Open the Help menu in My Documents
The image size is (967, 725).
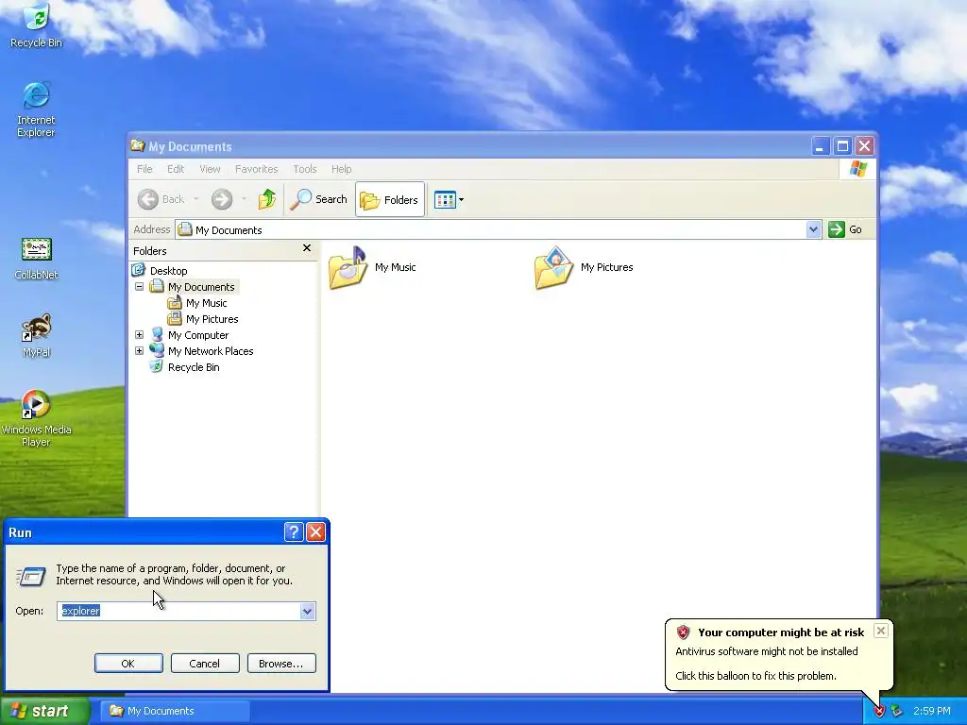point(341,169)
